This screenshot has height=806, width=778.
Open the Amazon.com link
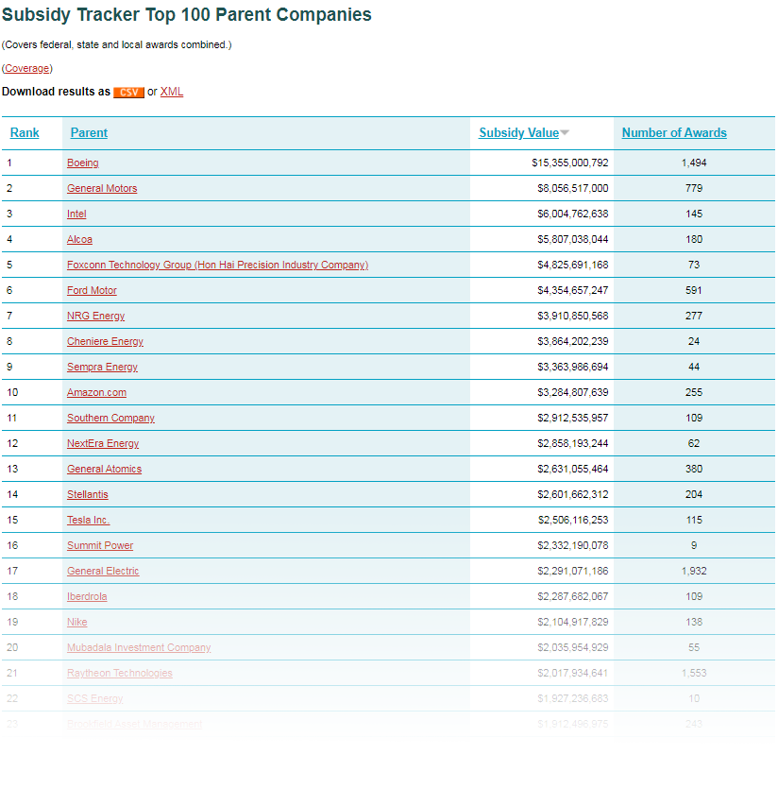tap(96, 393)
